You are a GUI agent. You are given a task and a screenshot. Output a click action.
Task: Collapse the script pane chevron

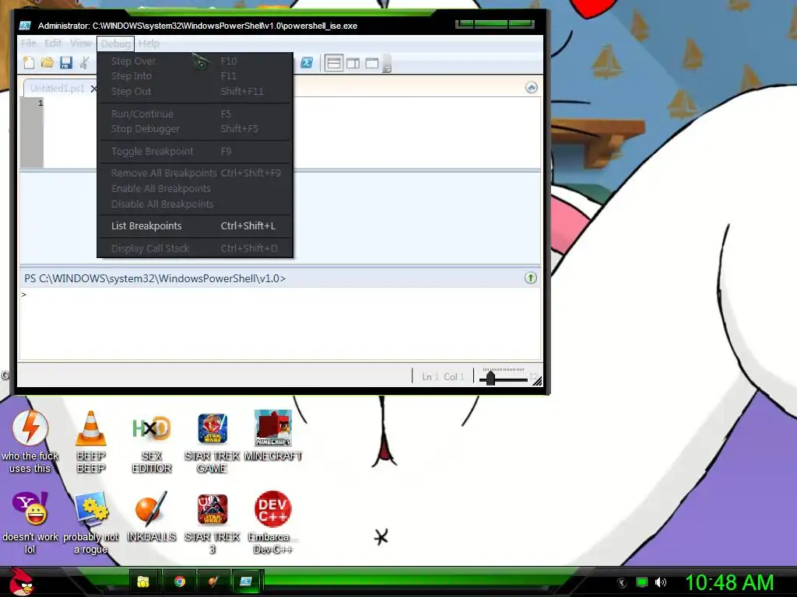point(531,88)
